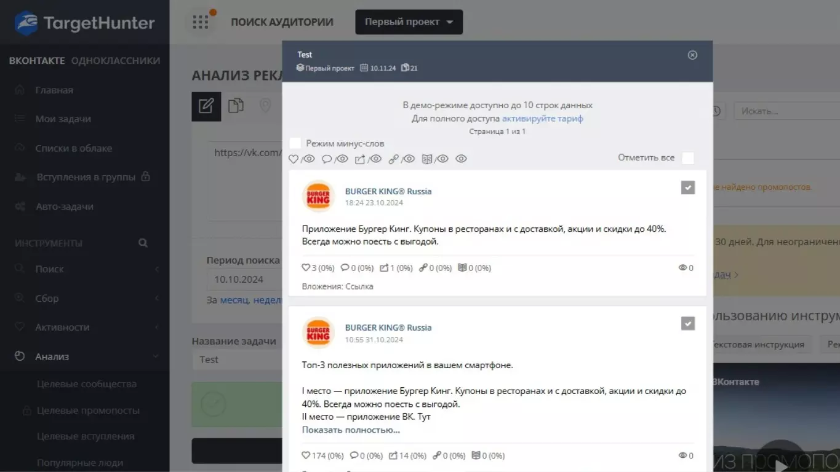Uncheck the 10:55 31.10.2024 post checkbox
This screenshot has width=840, height=472.
(x=688, y=323)
